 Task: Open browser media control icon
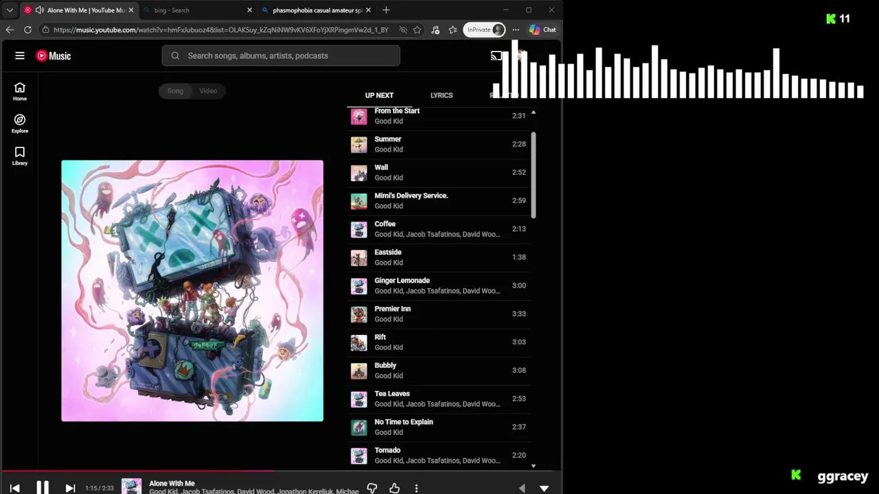coord(435,30)
